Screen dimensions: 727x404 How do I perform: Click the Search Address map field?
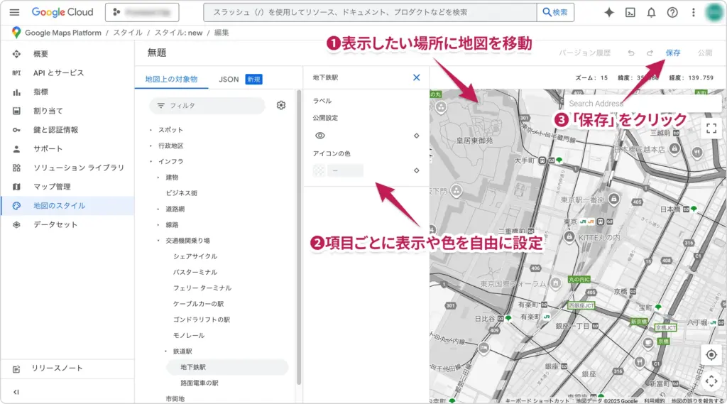643,104
